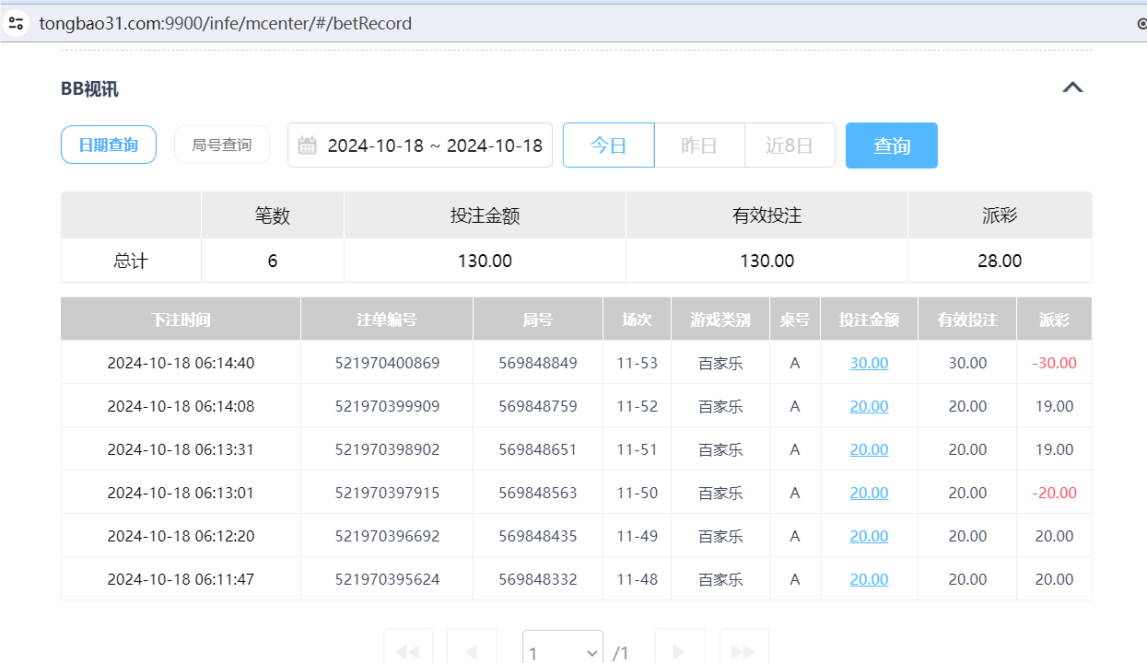Jump to last page using double-right arrow
1147x663 pixels.
(x=744, y=651)
